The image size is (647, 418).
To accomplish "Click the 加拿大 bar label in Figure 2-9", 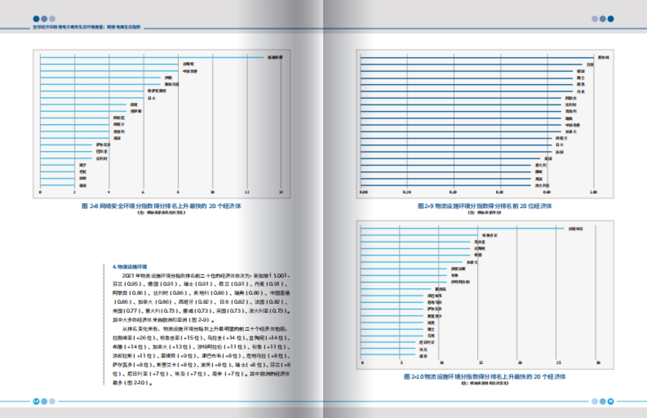I will coord(571,132).
